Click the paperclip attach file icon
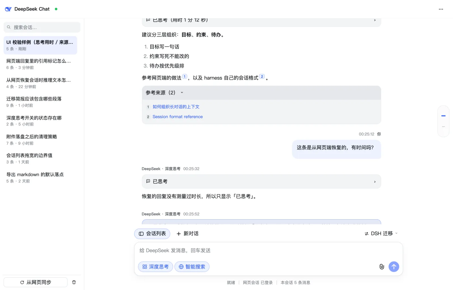This screenshot has height=290, width=453. 382,267
